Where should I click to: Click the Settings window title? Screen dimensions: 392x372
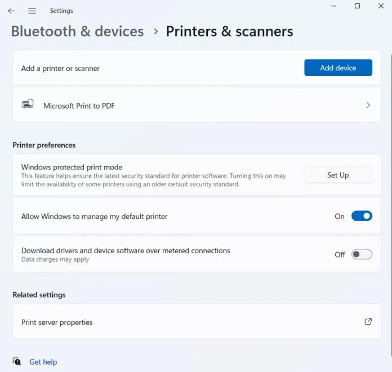[x=61, y=11]
